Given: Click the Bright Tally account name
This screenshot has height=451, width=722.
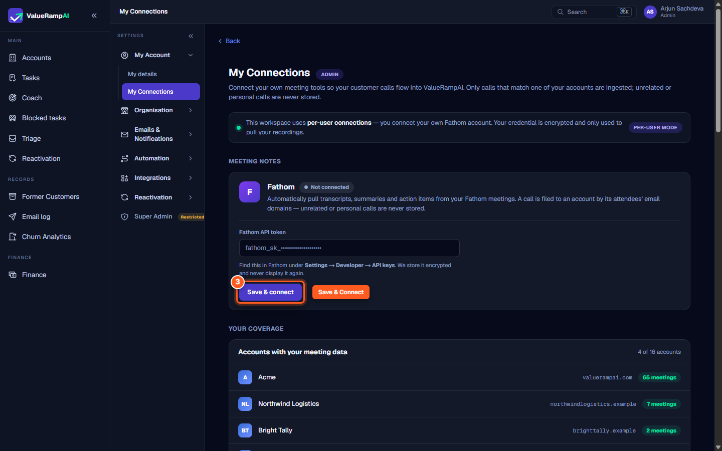Looking at the screenshot, I should [275, 430].
